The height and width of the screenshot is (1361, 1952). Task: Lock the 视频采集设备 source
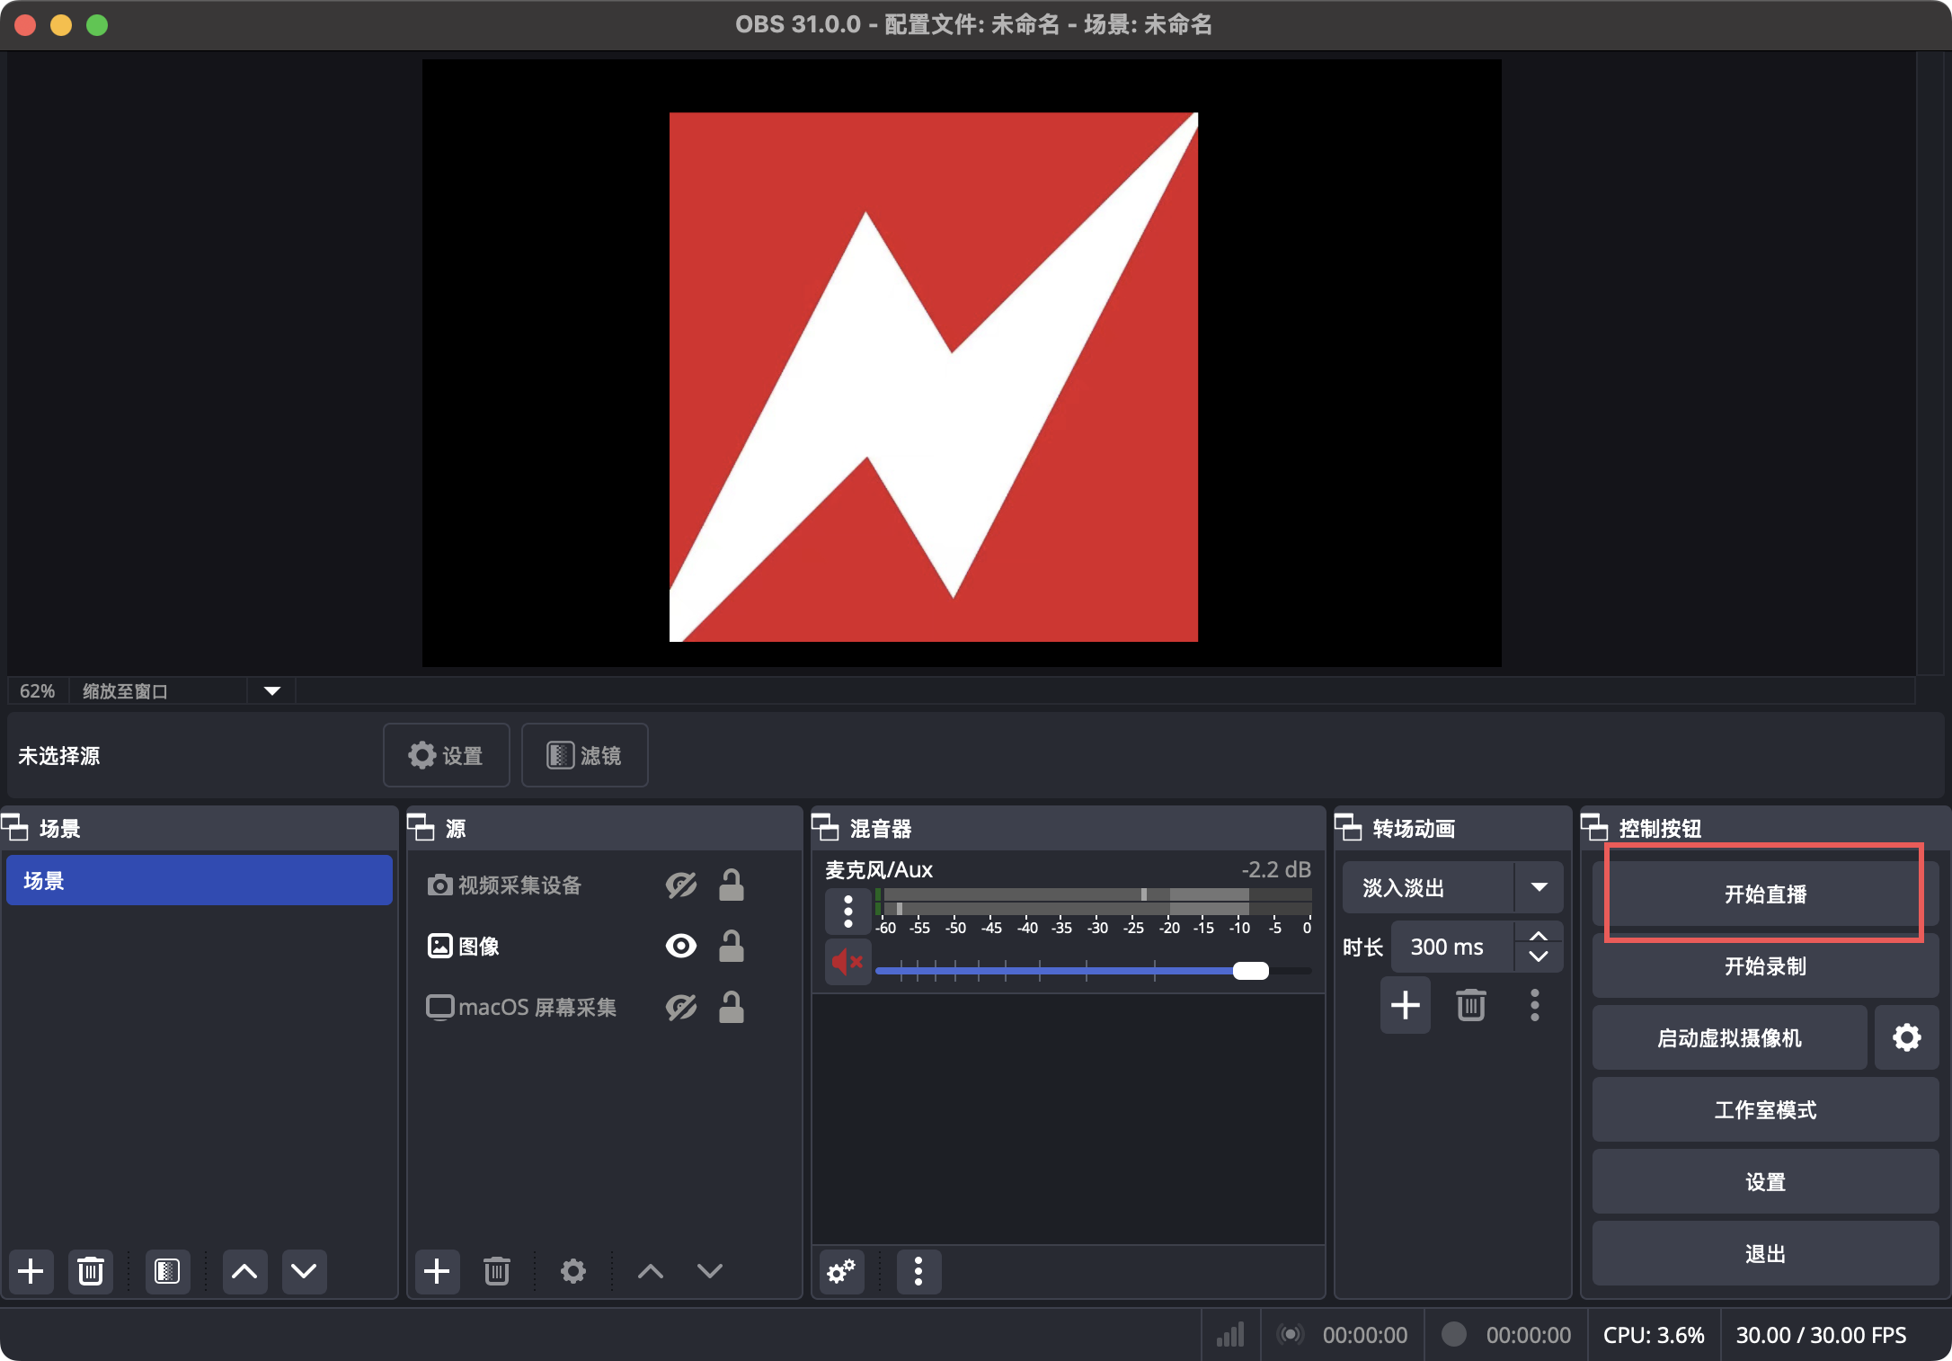[732, 885]
